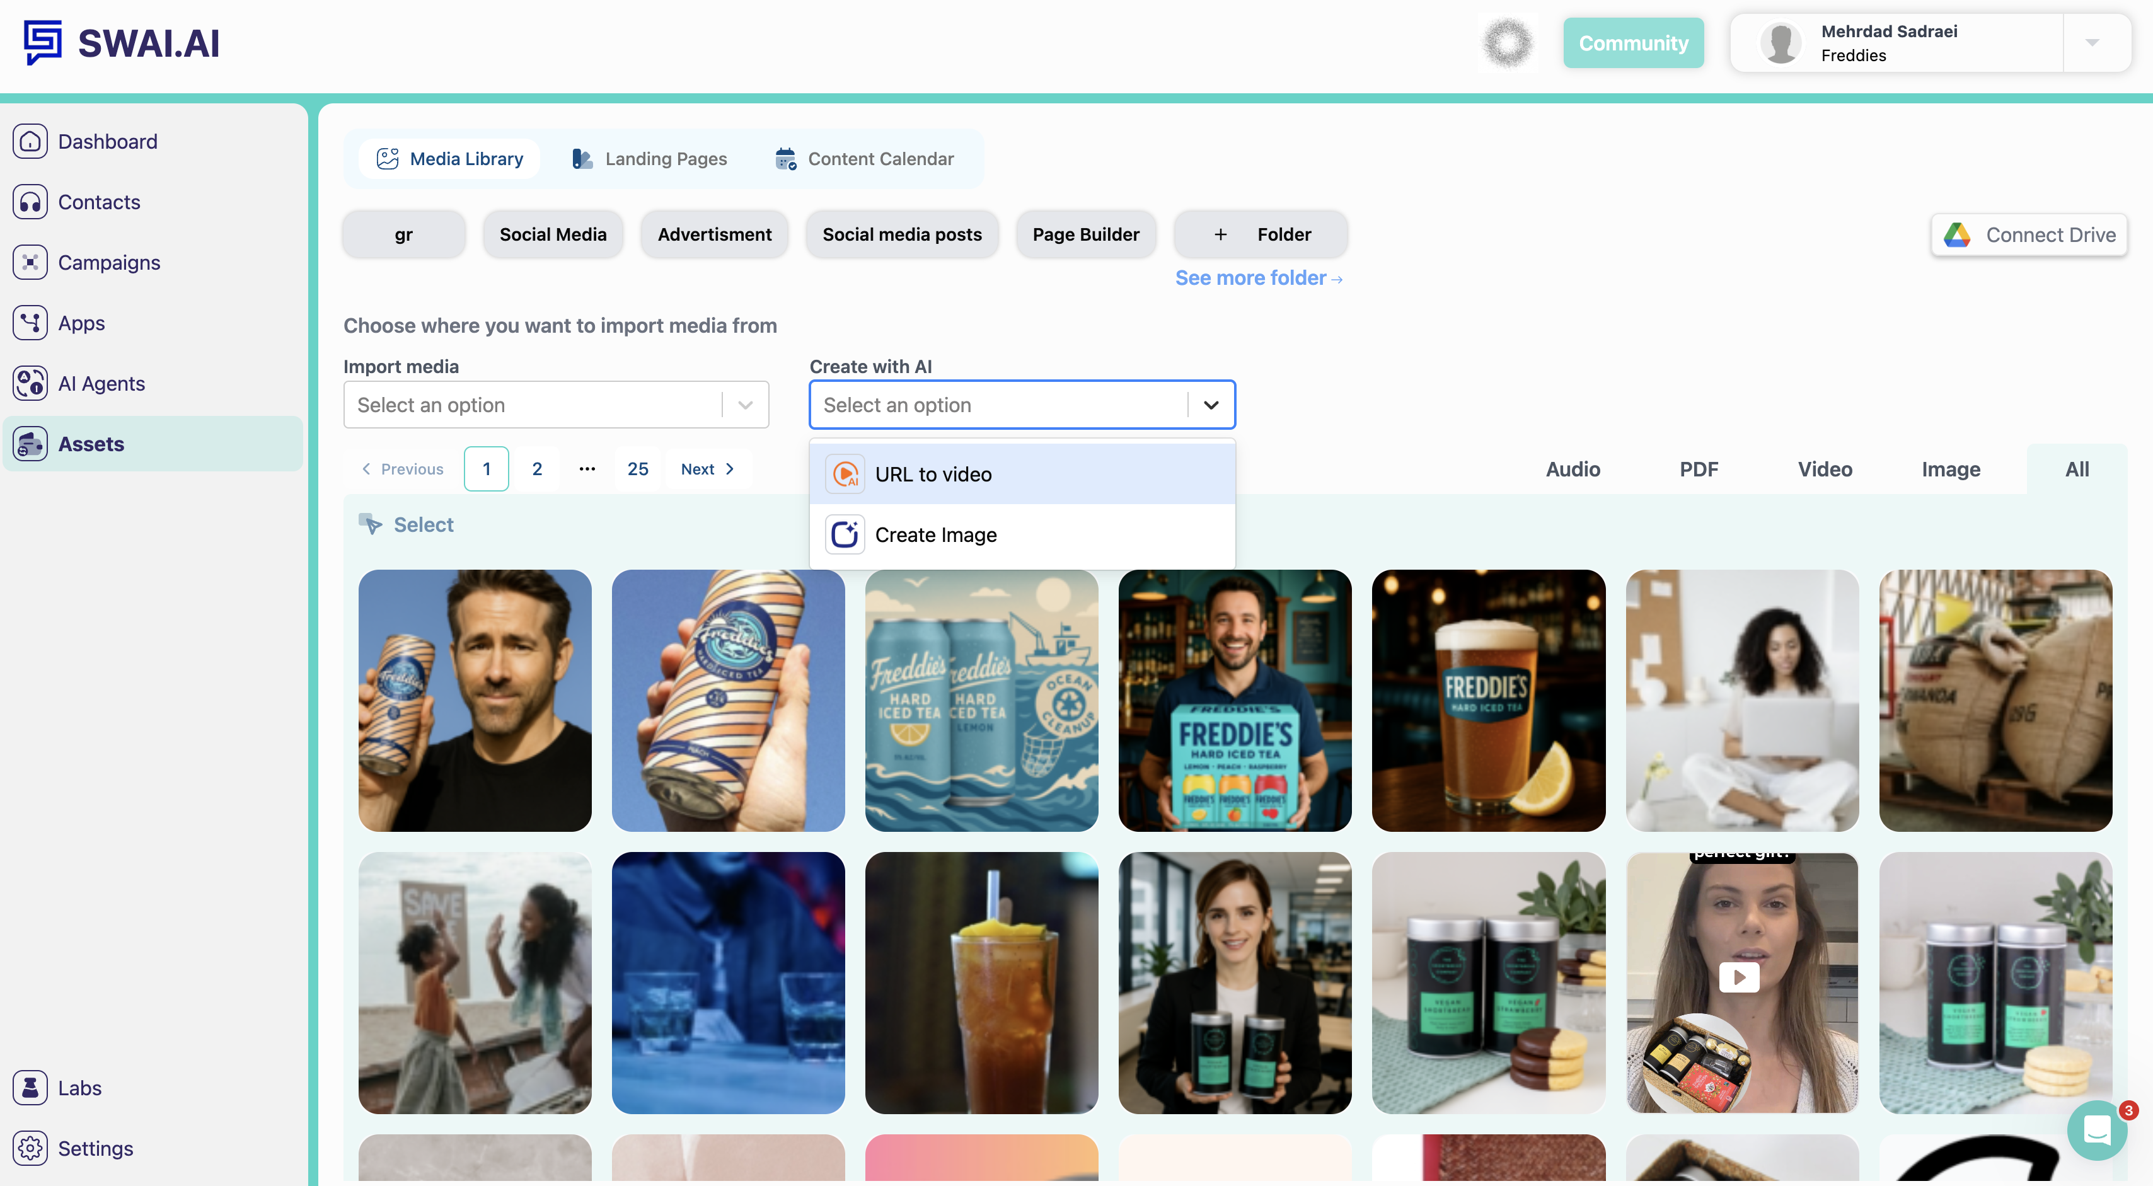2153x1186 pixels.
Task: Expand the pagination ellipsis
Action: pos(587,469)
